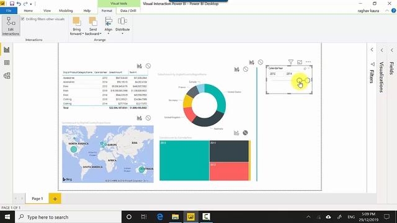
Task: Click the right handle of the CalendarYear slider
Action: tap(308, 81)
